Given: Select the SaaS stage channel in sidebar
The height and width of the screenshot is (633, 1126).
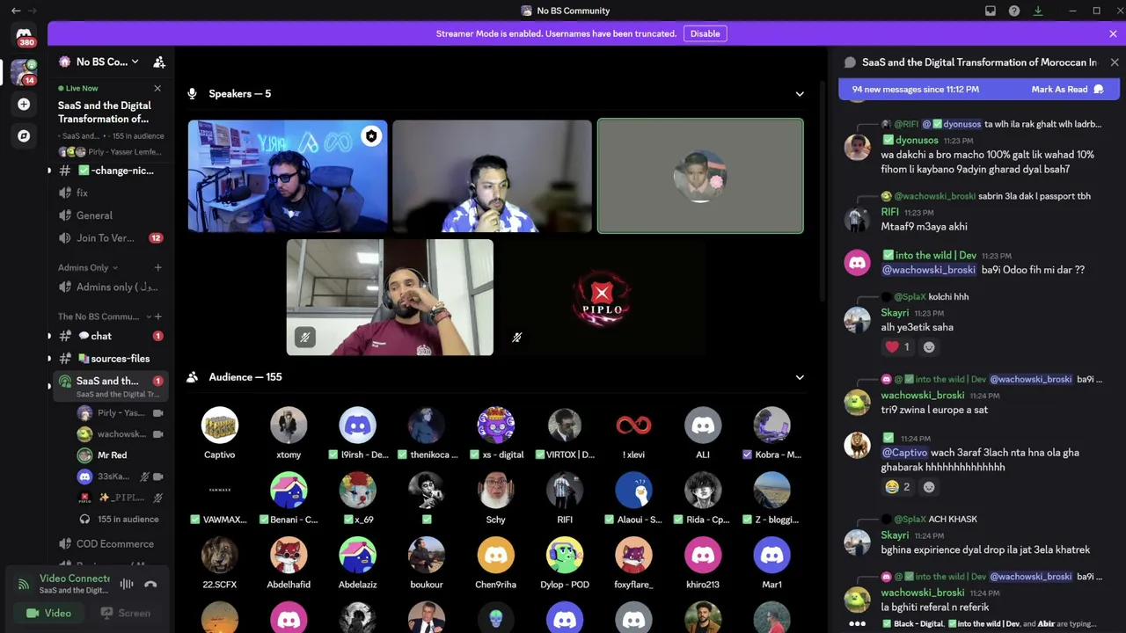Looking at the screenshot, I should pos(109,386).
